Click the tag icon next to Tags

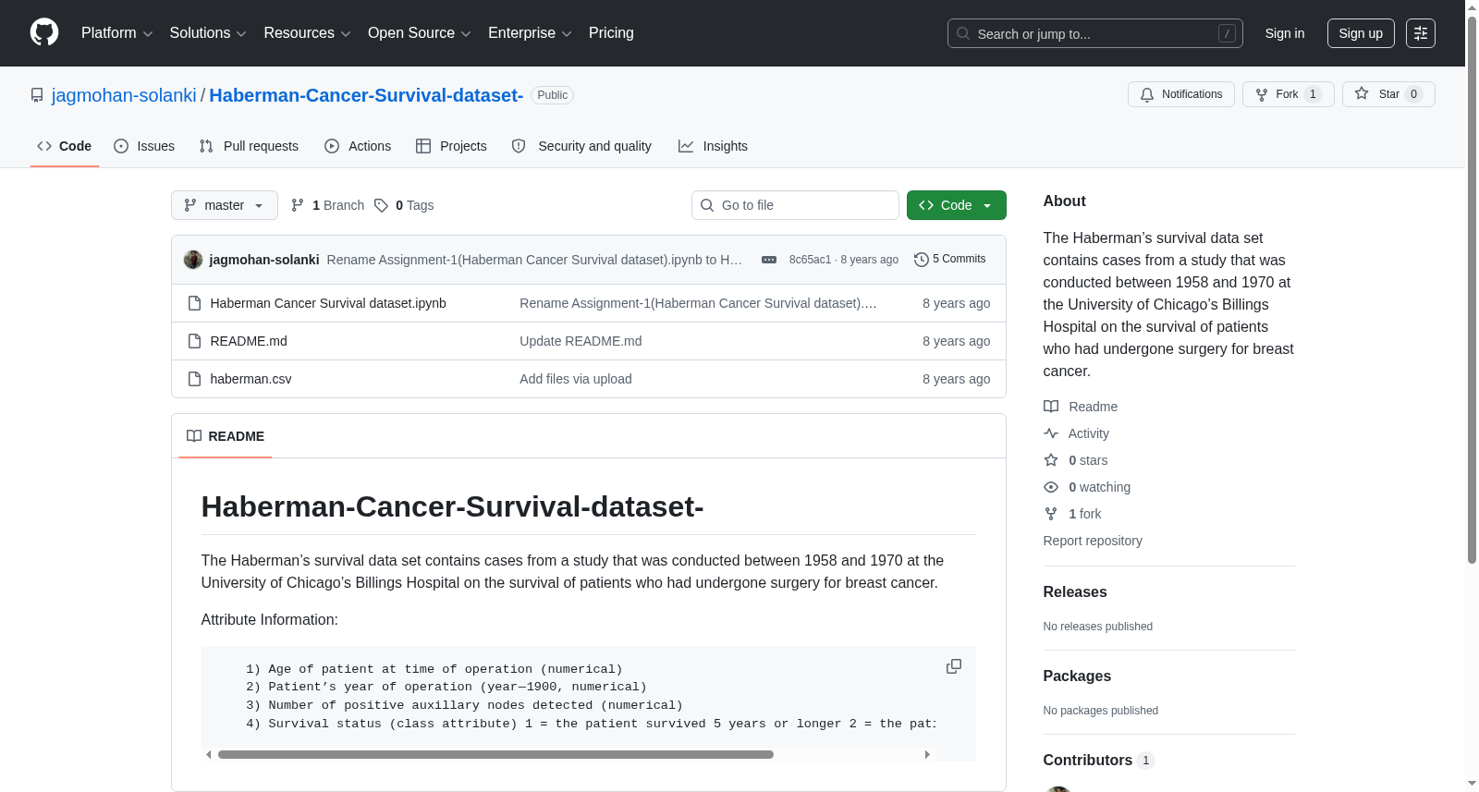[x=381, y=205]
